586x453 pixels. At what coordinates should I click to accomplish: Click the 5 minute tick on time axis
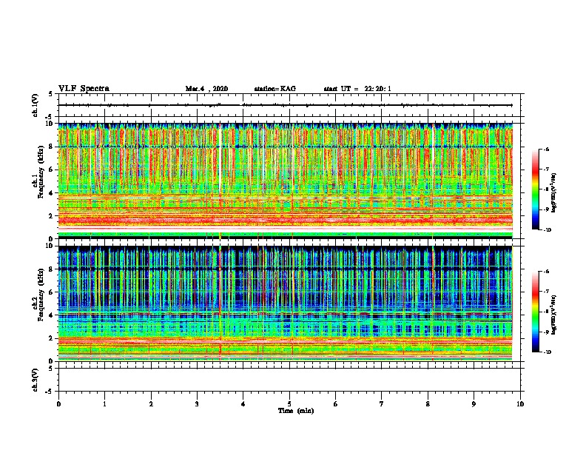pyautogui.click(x=289, y=404)
